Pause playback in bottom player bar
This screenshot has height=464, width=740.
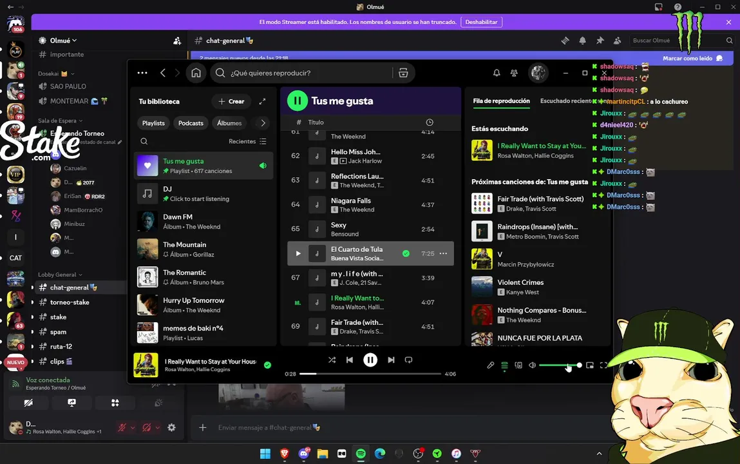click(370, 360)
